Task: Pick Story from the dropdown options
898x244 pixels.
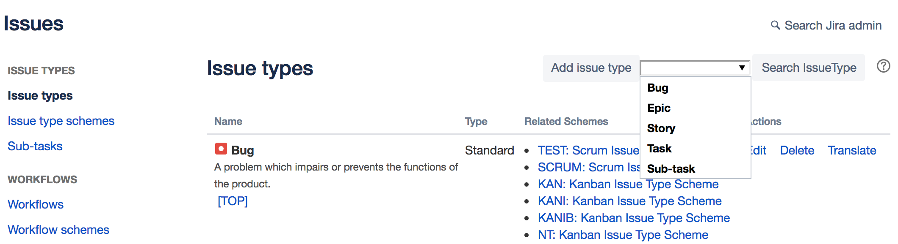Action: tap(661, 128)
